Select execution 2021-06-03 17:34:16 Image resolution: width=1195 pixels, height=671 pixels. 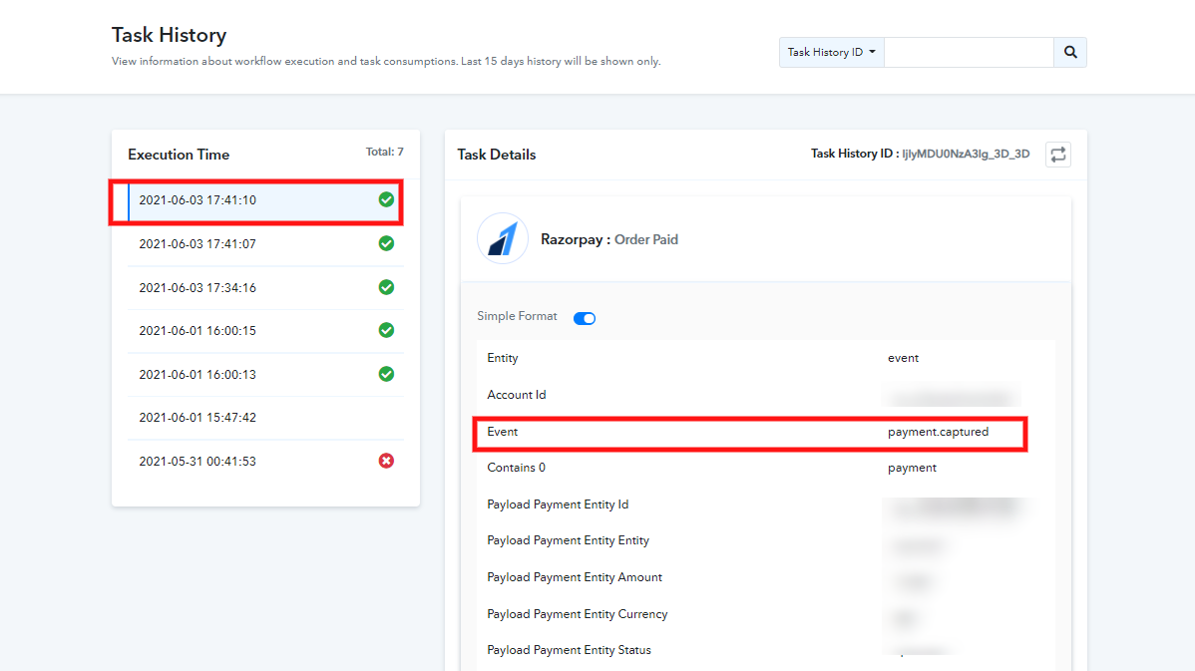point(265,288)
